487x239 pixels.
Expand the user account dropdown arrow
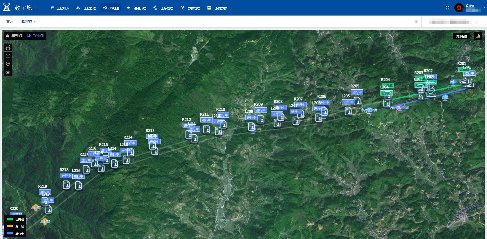[484, 8]
